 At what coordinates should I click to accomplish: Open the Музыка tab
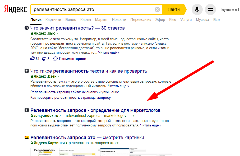(x=202, y=20)
